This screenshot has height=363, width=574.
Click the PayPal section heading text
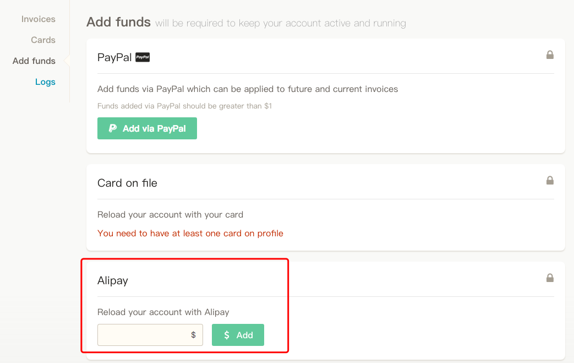(114, 57)
